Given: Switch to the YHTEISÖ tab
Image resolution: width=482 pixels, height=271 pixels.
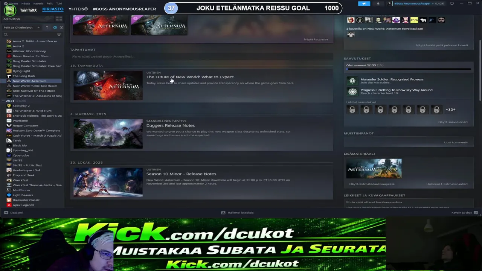Looking at the screenshot, I should coord(78,9).
